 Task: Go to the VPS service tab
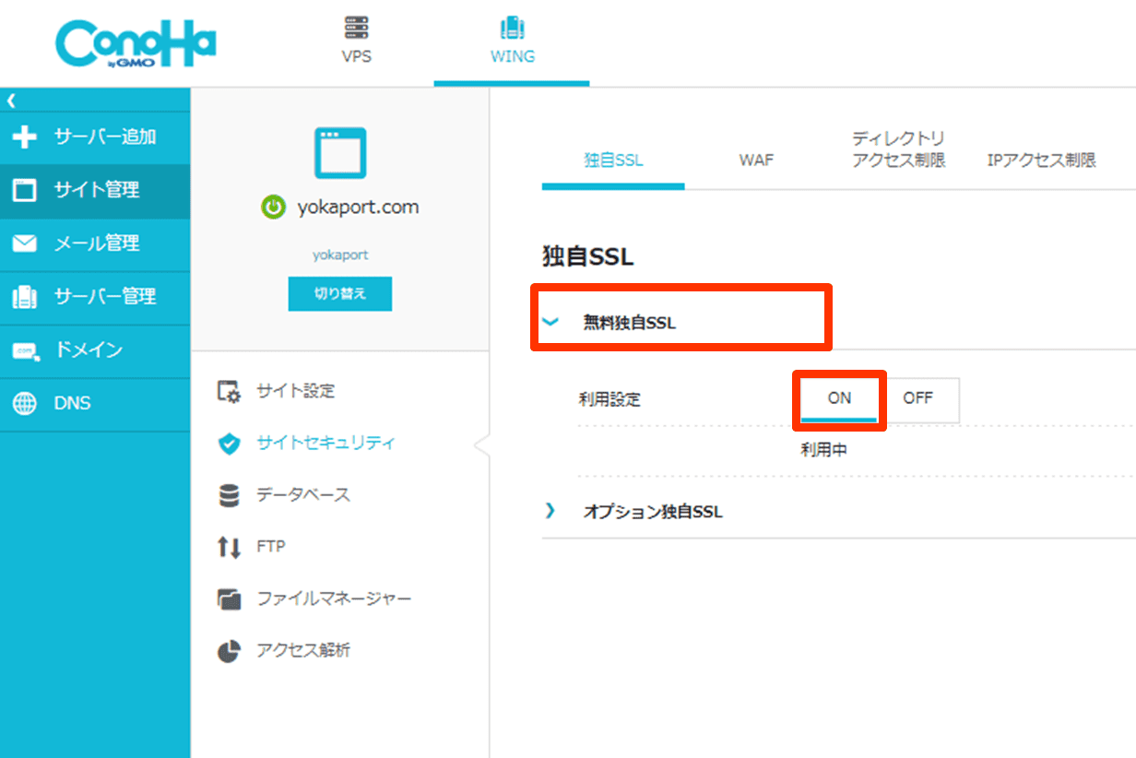356,41
